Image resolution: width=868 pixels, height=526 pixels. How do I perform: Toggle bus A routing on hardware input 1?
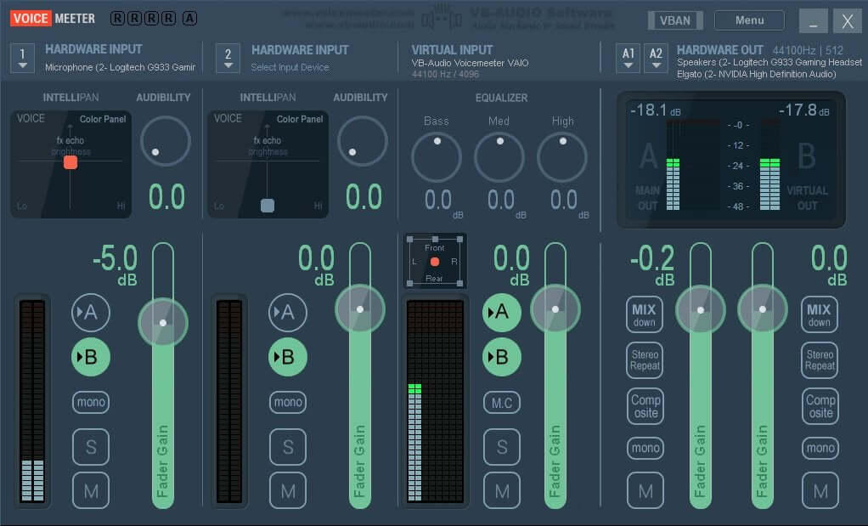[x=91, y=312]
